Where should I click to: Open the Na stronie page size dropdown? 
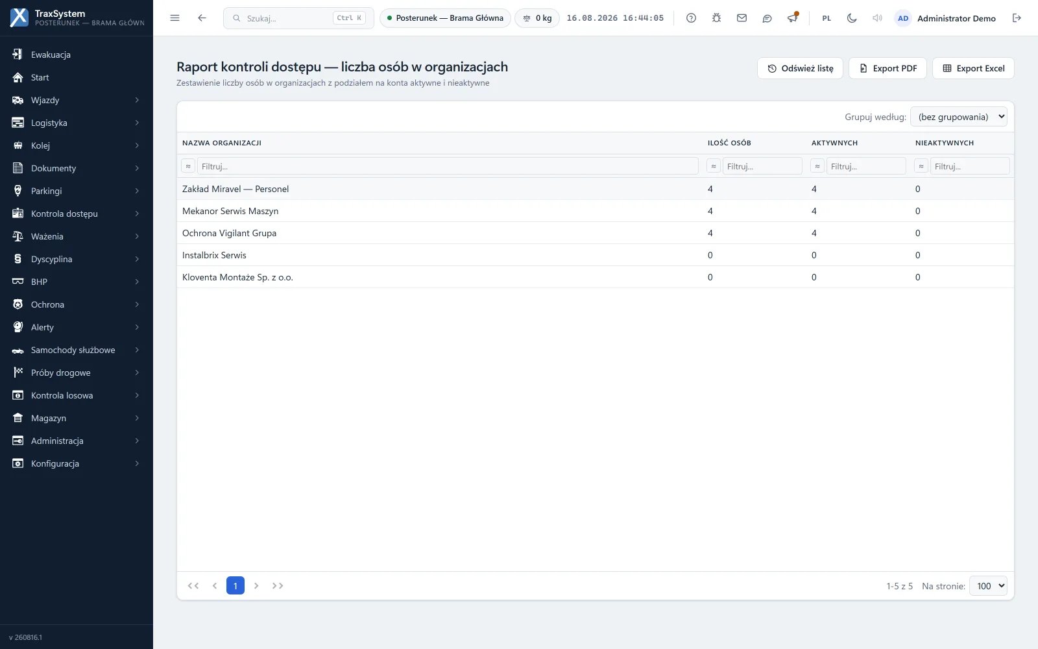point(988,586)
